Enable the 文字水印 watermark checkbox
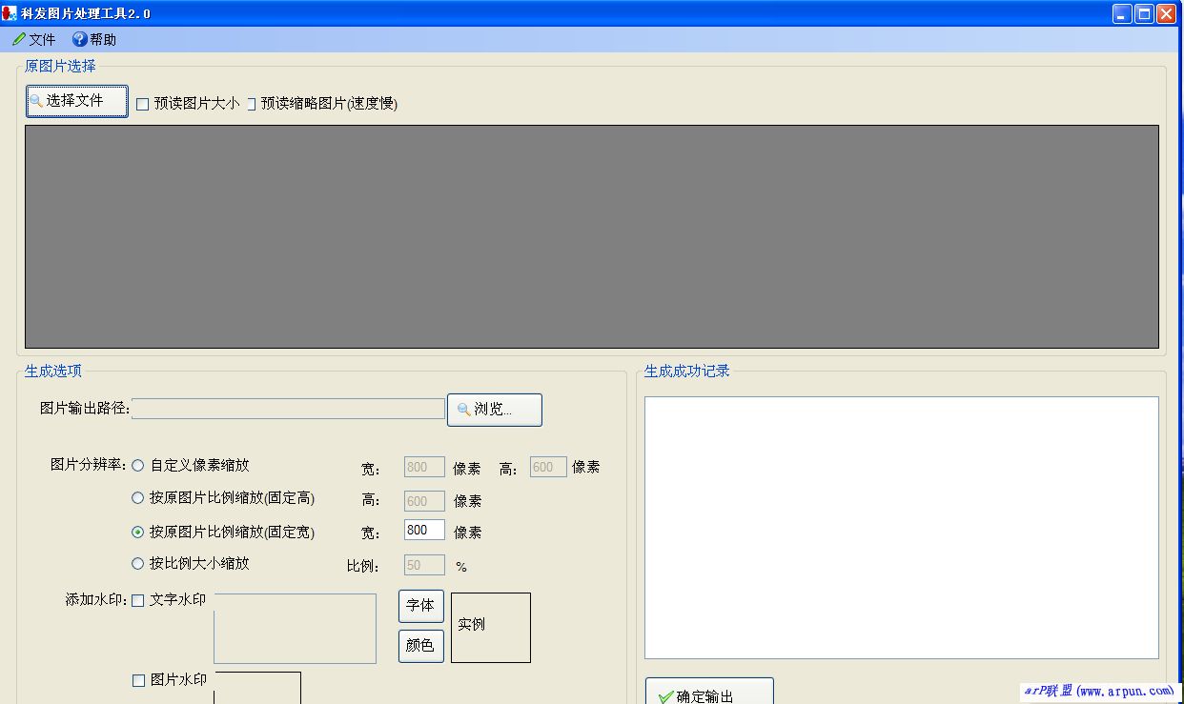The width and height of the screenshot is (1184, 704). (x=137, y=600)
